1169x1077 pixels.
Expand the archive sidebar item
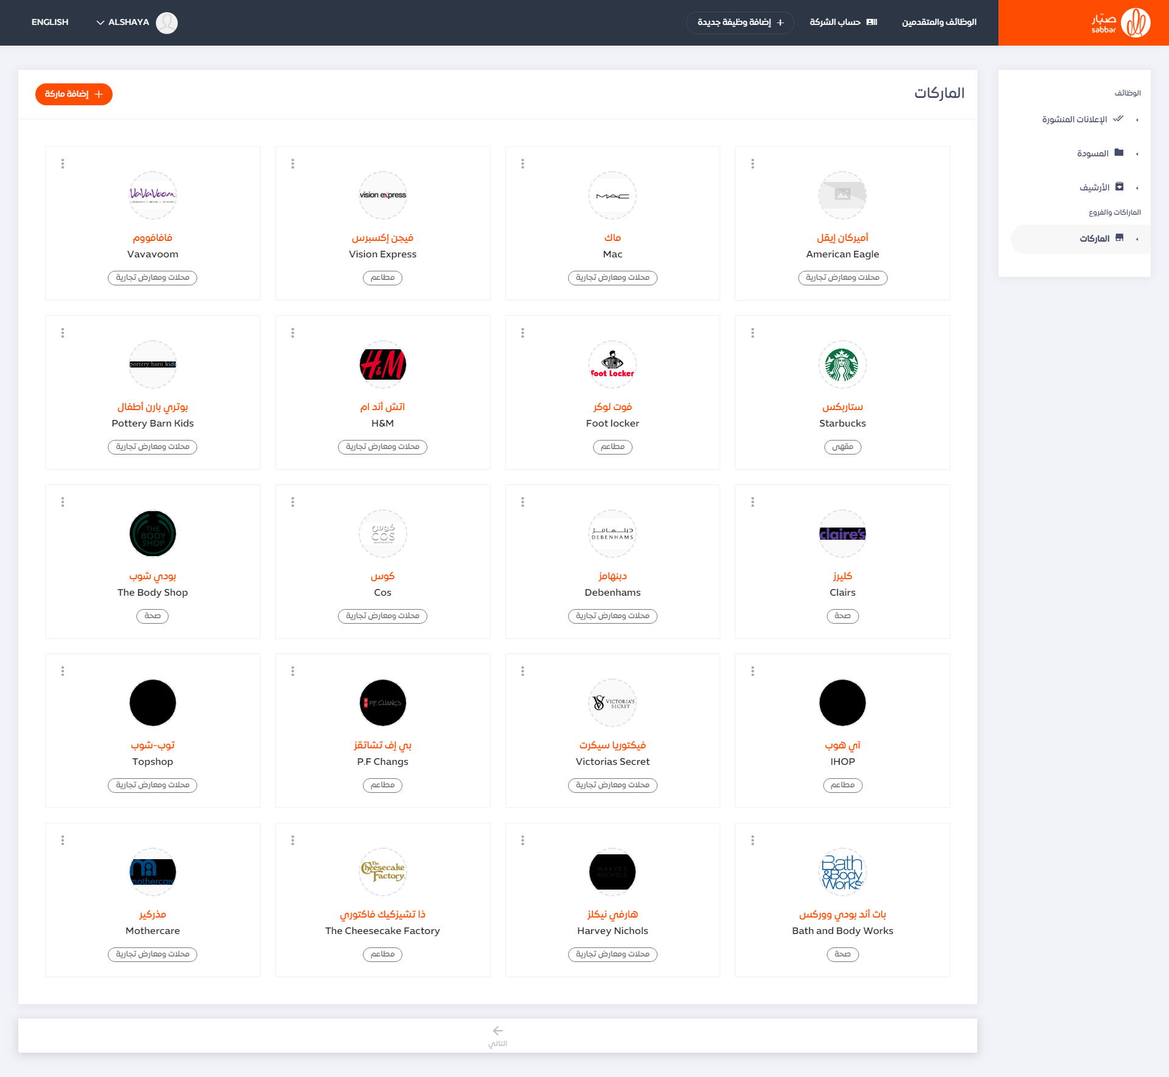1095,187
